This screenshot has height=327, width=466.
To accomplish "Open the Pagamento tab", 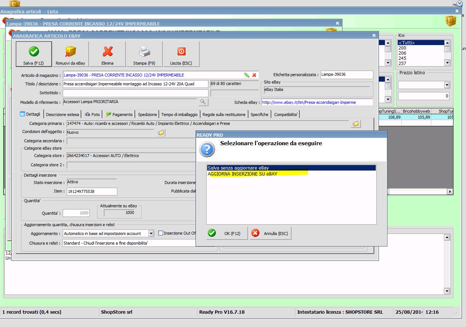I will tap(119, 115).
